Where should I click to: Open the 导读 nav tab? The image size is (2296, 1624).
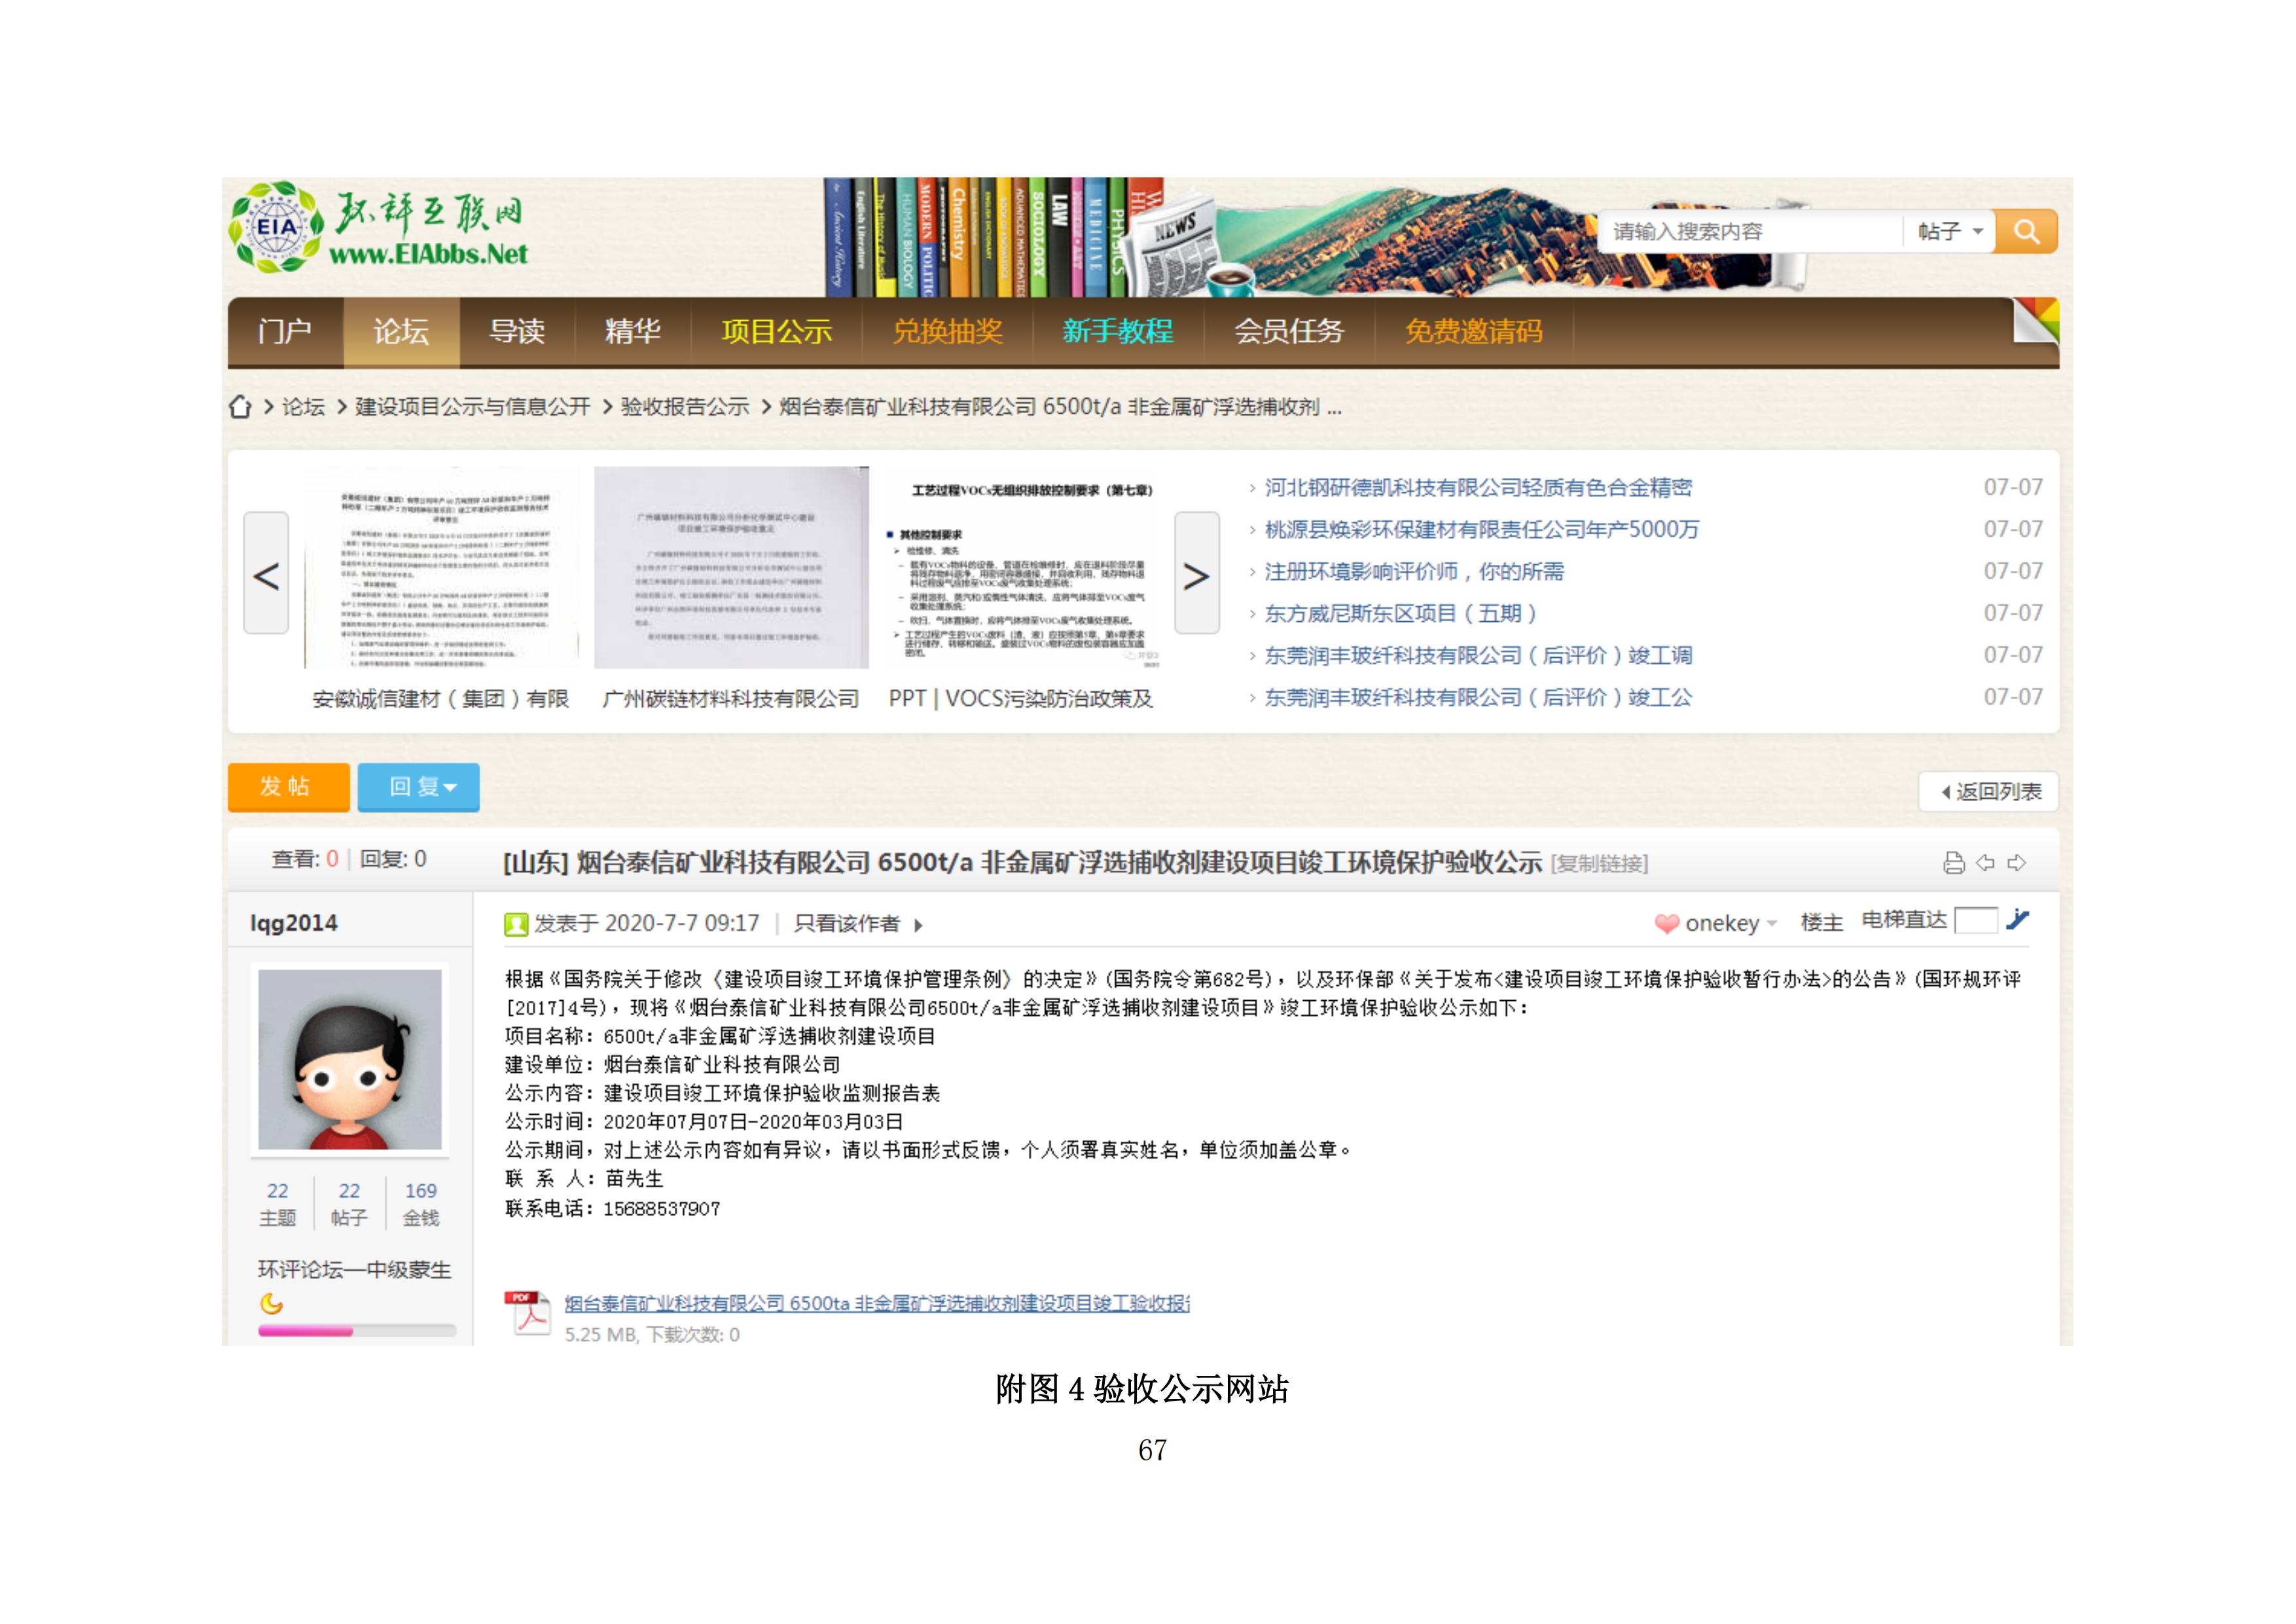click(x=517, y=331)
